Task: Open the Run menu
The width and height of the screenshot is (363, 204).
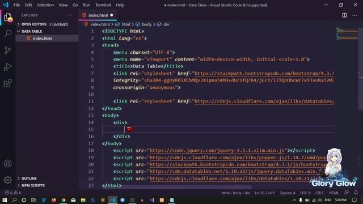Action: (87, 5)
